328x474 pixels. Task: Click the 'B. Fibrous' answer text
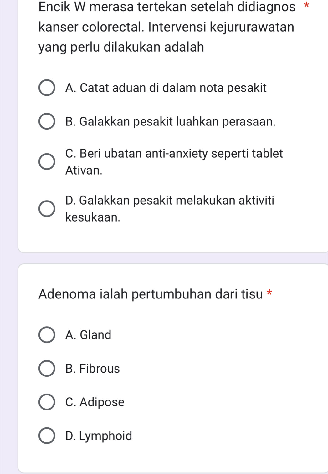(x=93, y=369)
